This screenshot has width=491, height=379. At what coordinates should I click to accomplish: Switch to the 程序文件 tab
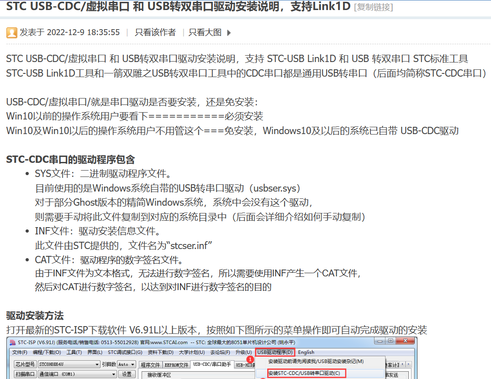150,365
